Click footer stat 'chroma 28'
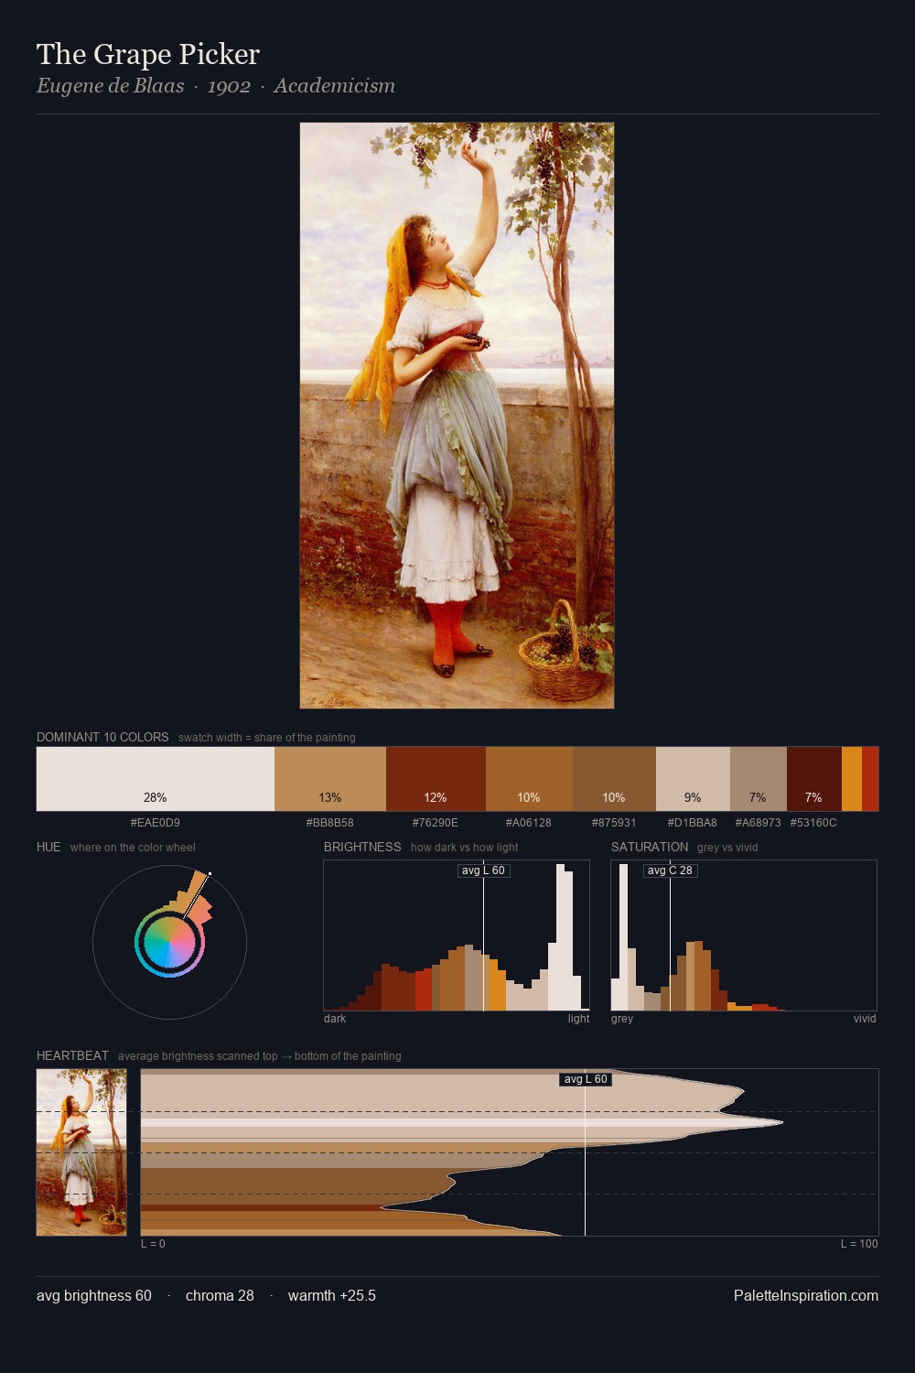The image size is (915, 1373). [x=220, y=1295]
